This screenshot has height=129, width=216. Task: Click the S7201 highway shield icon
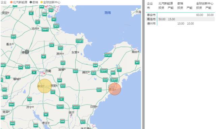(79, 41)
